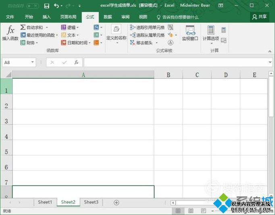This screenshot has width=275, height=215.
Task: Open the Watch Window
Action: click(x=190, y=33)
